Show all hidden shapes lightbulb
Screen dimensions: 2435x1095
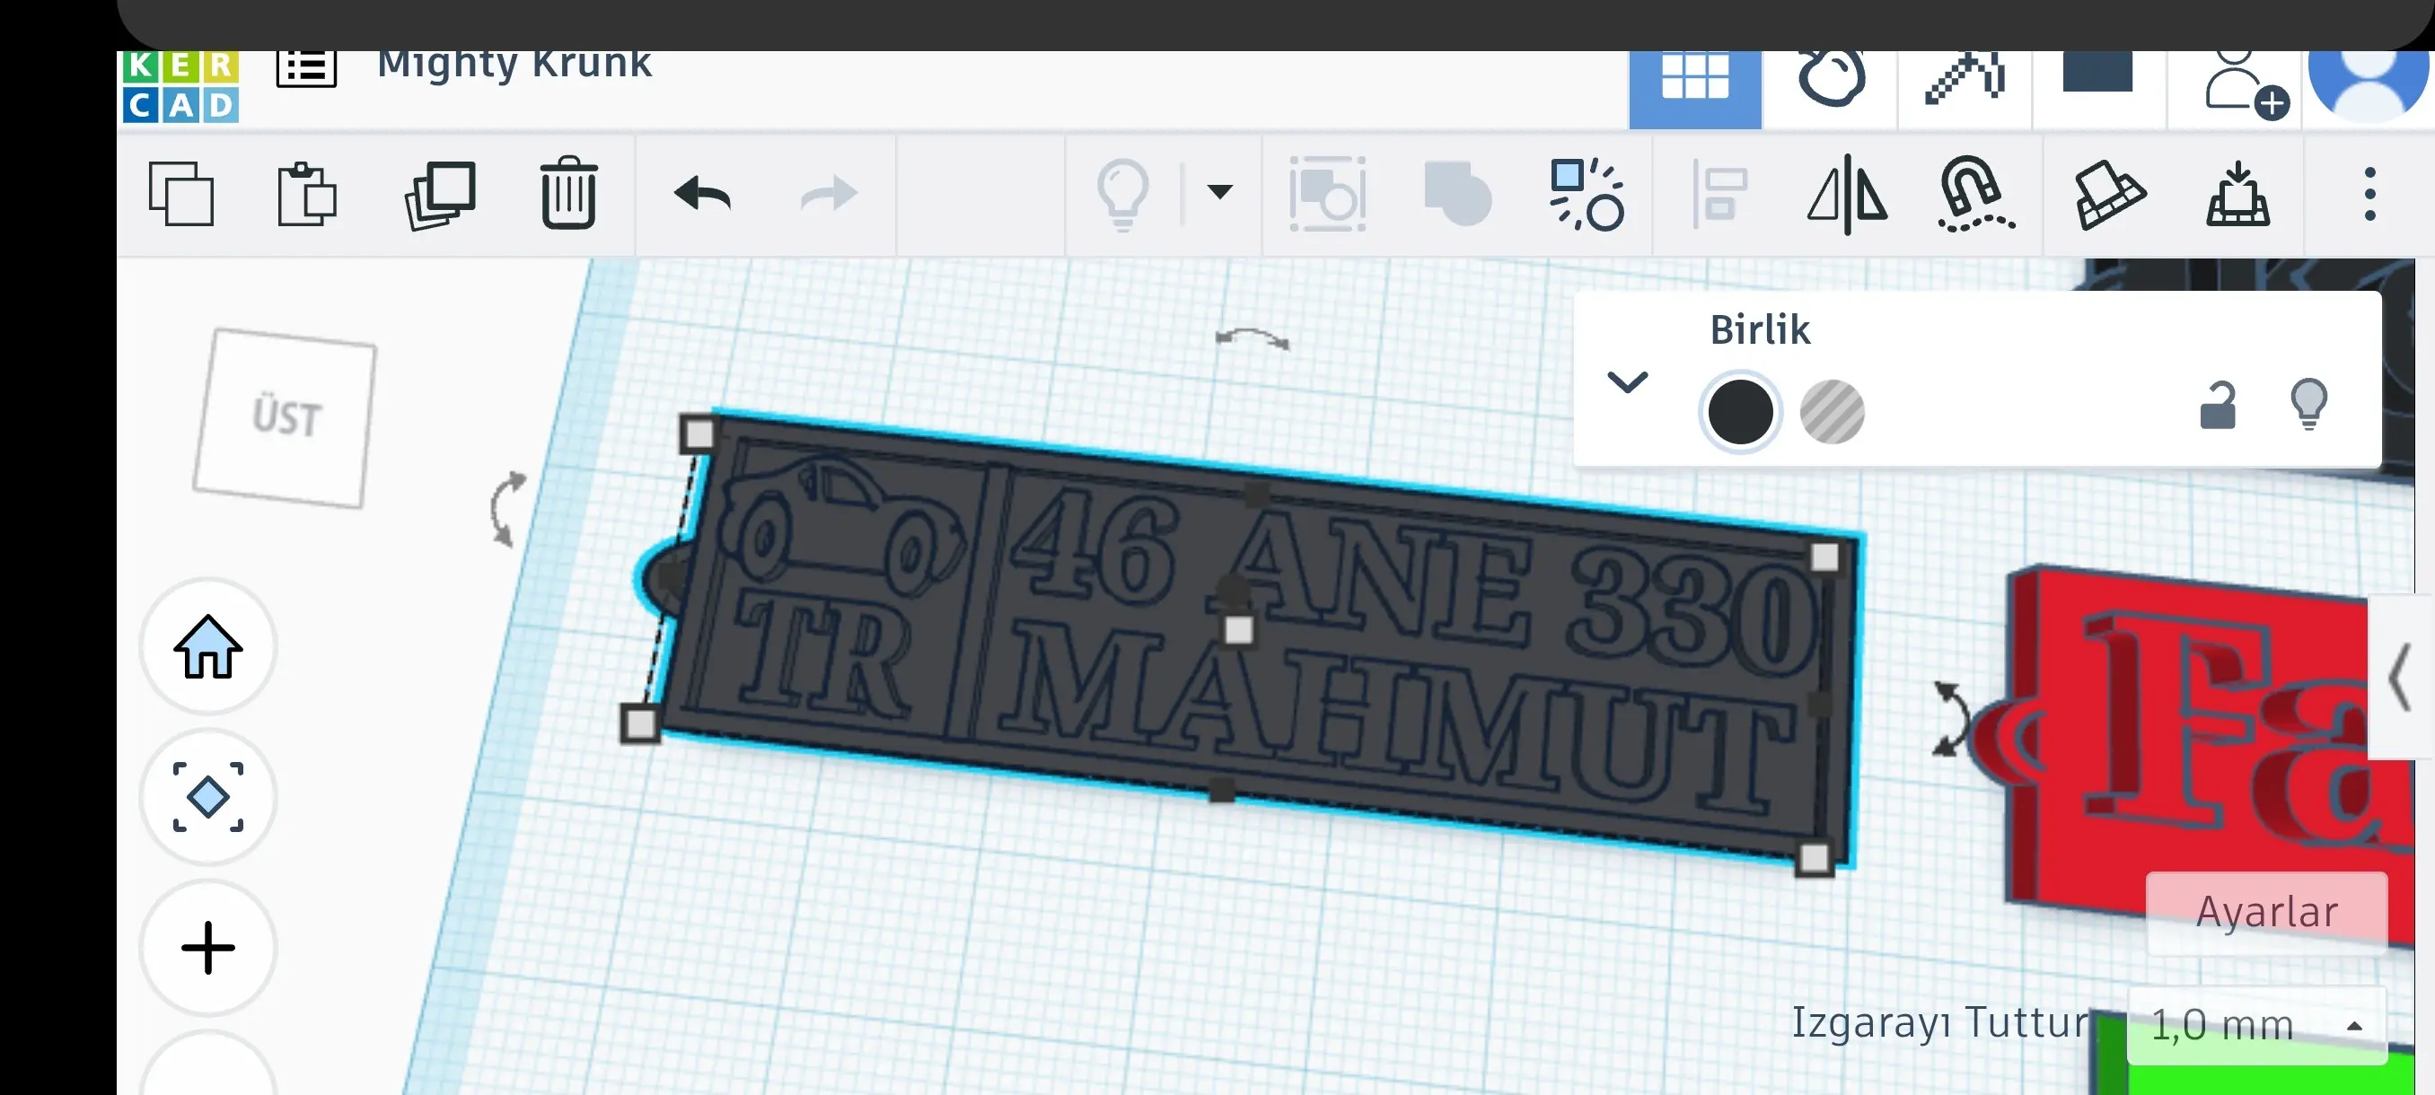coord(1123,196)
